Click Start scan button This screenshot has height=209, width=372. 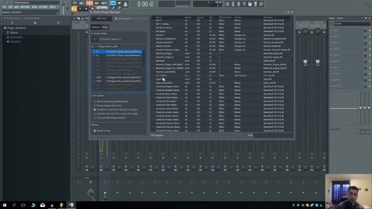click(102, 19)
